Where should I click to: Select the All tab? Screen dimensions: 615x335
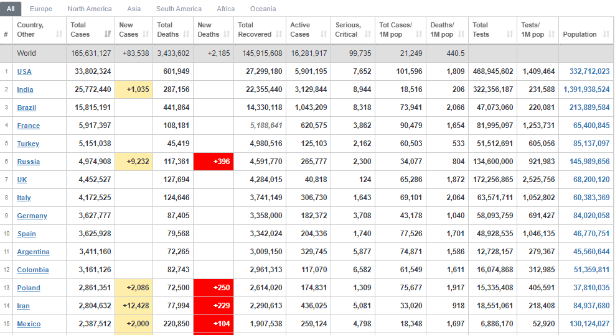pyautogui.click(x=11, y=9)
